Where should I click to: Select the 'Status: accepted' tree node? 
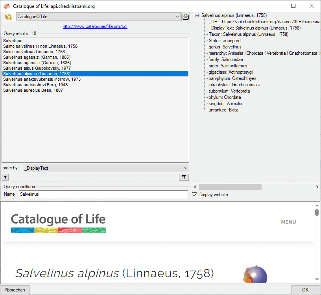(x=225, y=41)
